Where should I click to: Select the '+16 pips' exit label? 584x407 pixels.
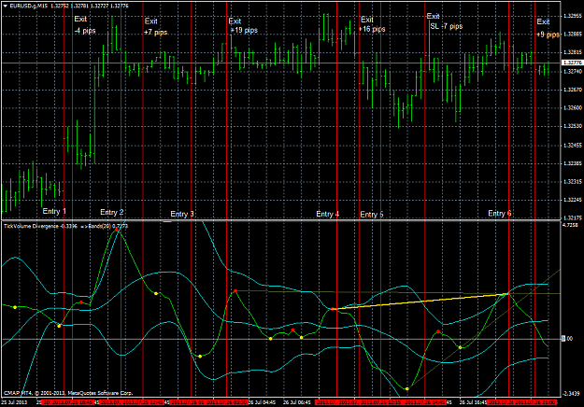(372, 29)
